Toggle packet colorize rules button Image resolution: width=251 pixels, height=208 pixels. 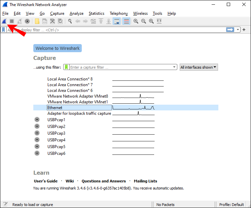click(x=126, y=21)
